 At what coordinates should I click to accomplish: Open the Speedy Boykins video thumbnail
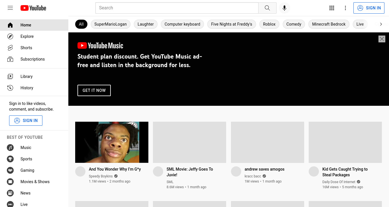(112, 142)
